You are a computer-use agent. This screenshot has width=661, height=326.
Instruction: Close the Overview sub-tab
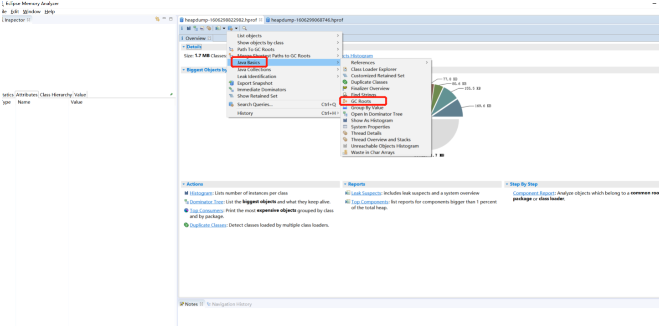coord(210,38)
